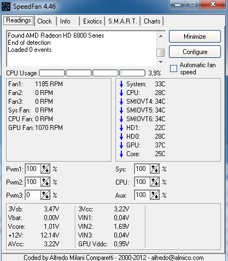Adjust Sys speed with its spinner arrows
228x261 pixels.
(x=155, y=169)
